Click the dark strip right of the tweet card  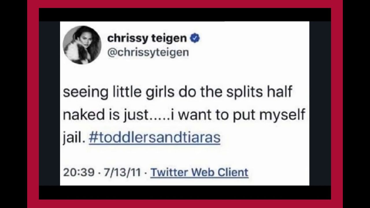point(320,104)
